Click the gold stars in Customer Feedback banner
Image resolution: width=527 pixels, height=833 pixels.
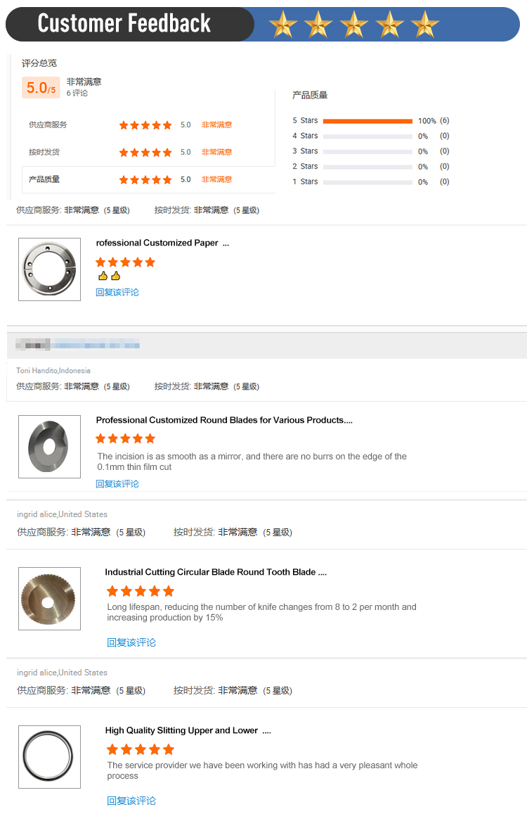354,25
